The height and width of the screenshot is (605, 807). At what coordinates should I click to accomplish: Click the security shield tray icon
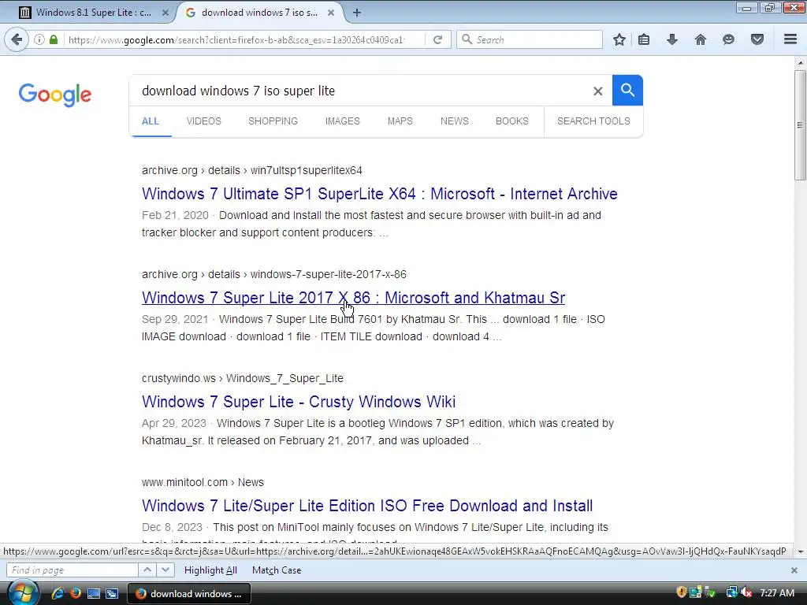point(682,592)
